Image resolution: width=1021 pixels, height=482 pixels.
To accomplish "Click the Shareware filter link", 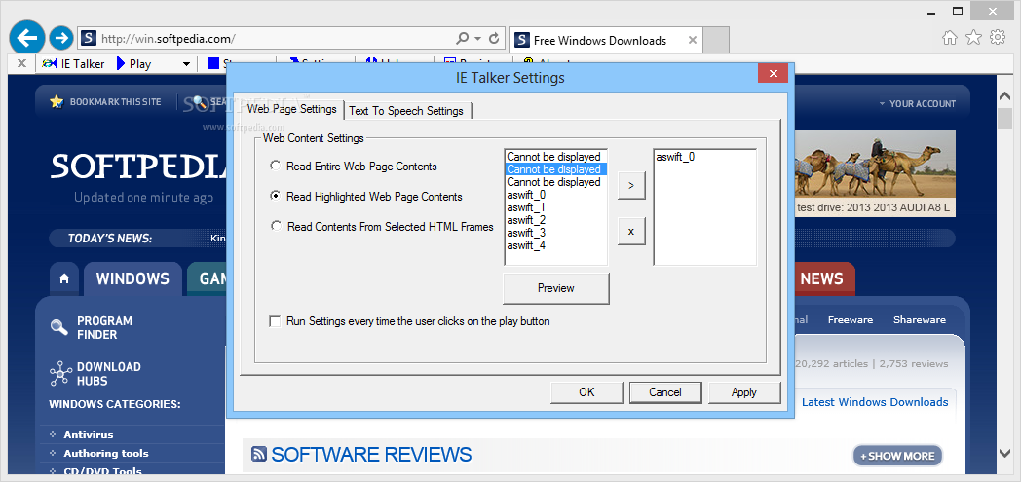I will point(920,320).
